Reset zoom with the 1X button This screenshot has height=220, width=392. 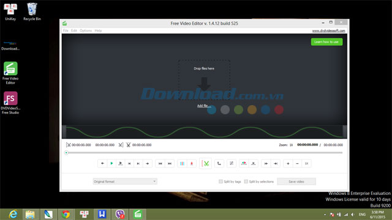pyautogui.click(x=306, y=163)
